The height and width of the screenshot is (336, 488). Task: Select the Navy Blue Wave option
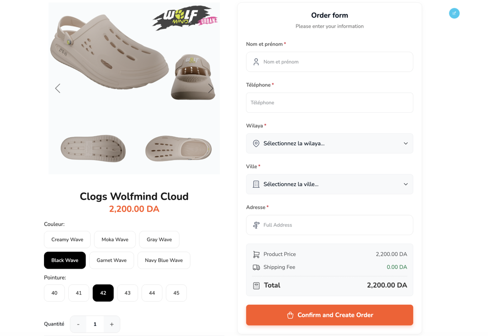coord(164,260)
